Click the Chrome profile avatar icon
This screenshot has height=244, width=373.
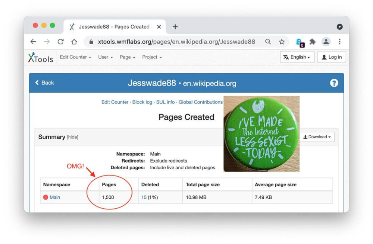tap(326, 42)
